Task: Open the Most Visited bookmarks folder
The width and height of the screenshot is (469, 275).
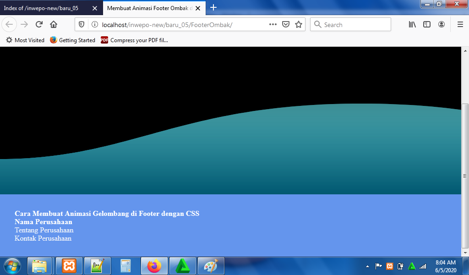Action: 25,40
